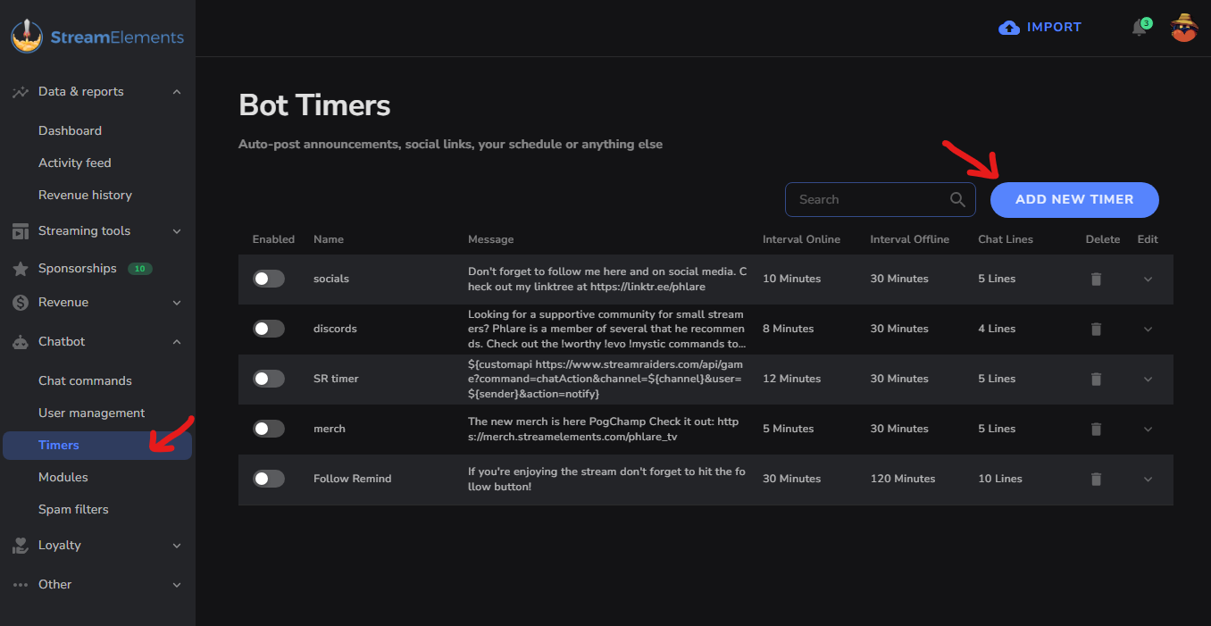
Task: Expand edit options for merch timer
Action: 1148,430
